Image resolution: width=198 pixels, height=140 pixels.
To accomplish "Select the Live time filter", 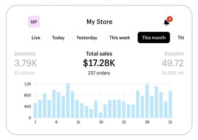I will click(x=36, y=37).
